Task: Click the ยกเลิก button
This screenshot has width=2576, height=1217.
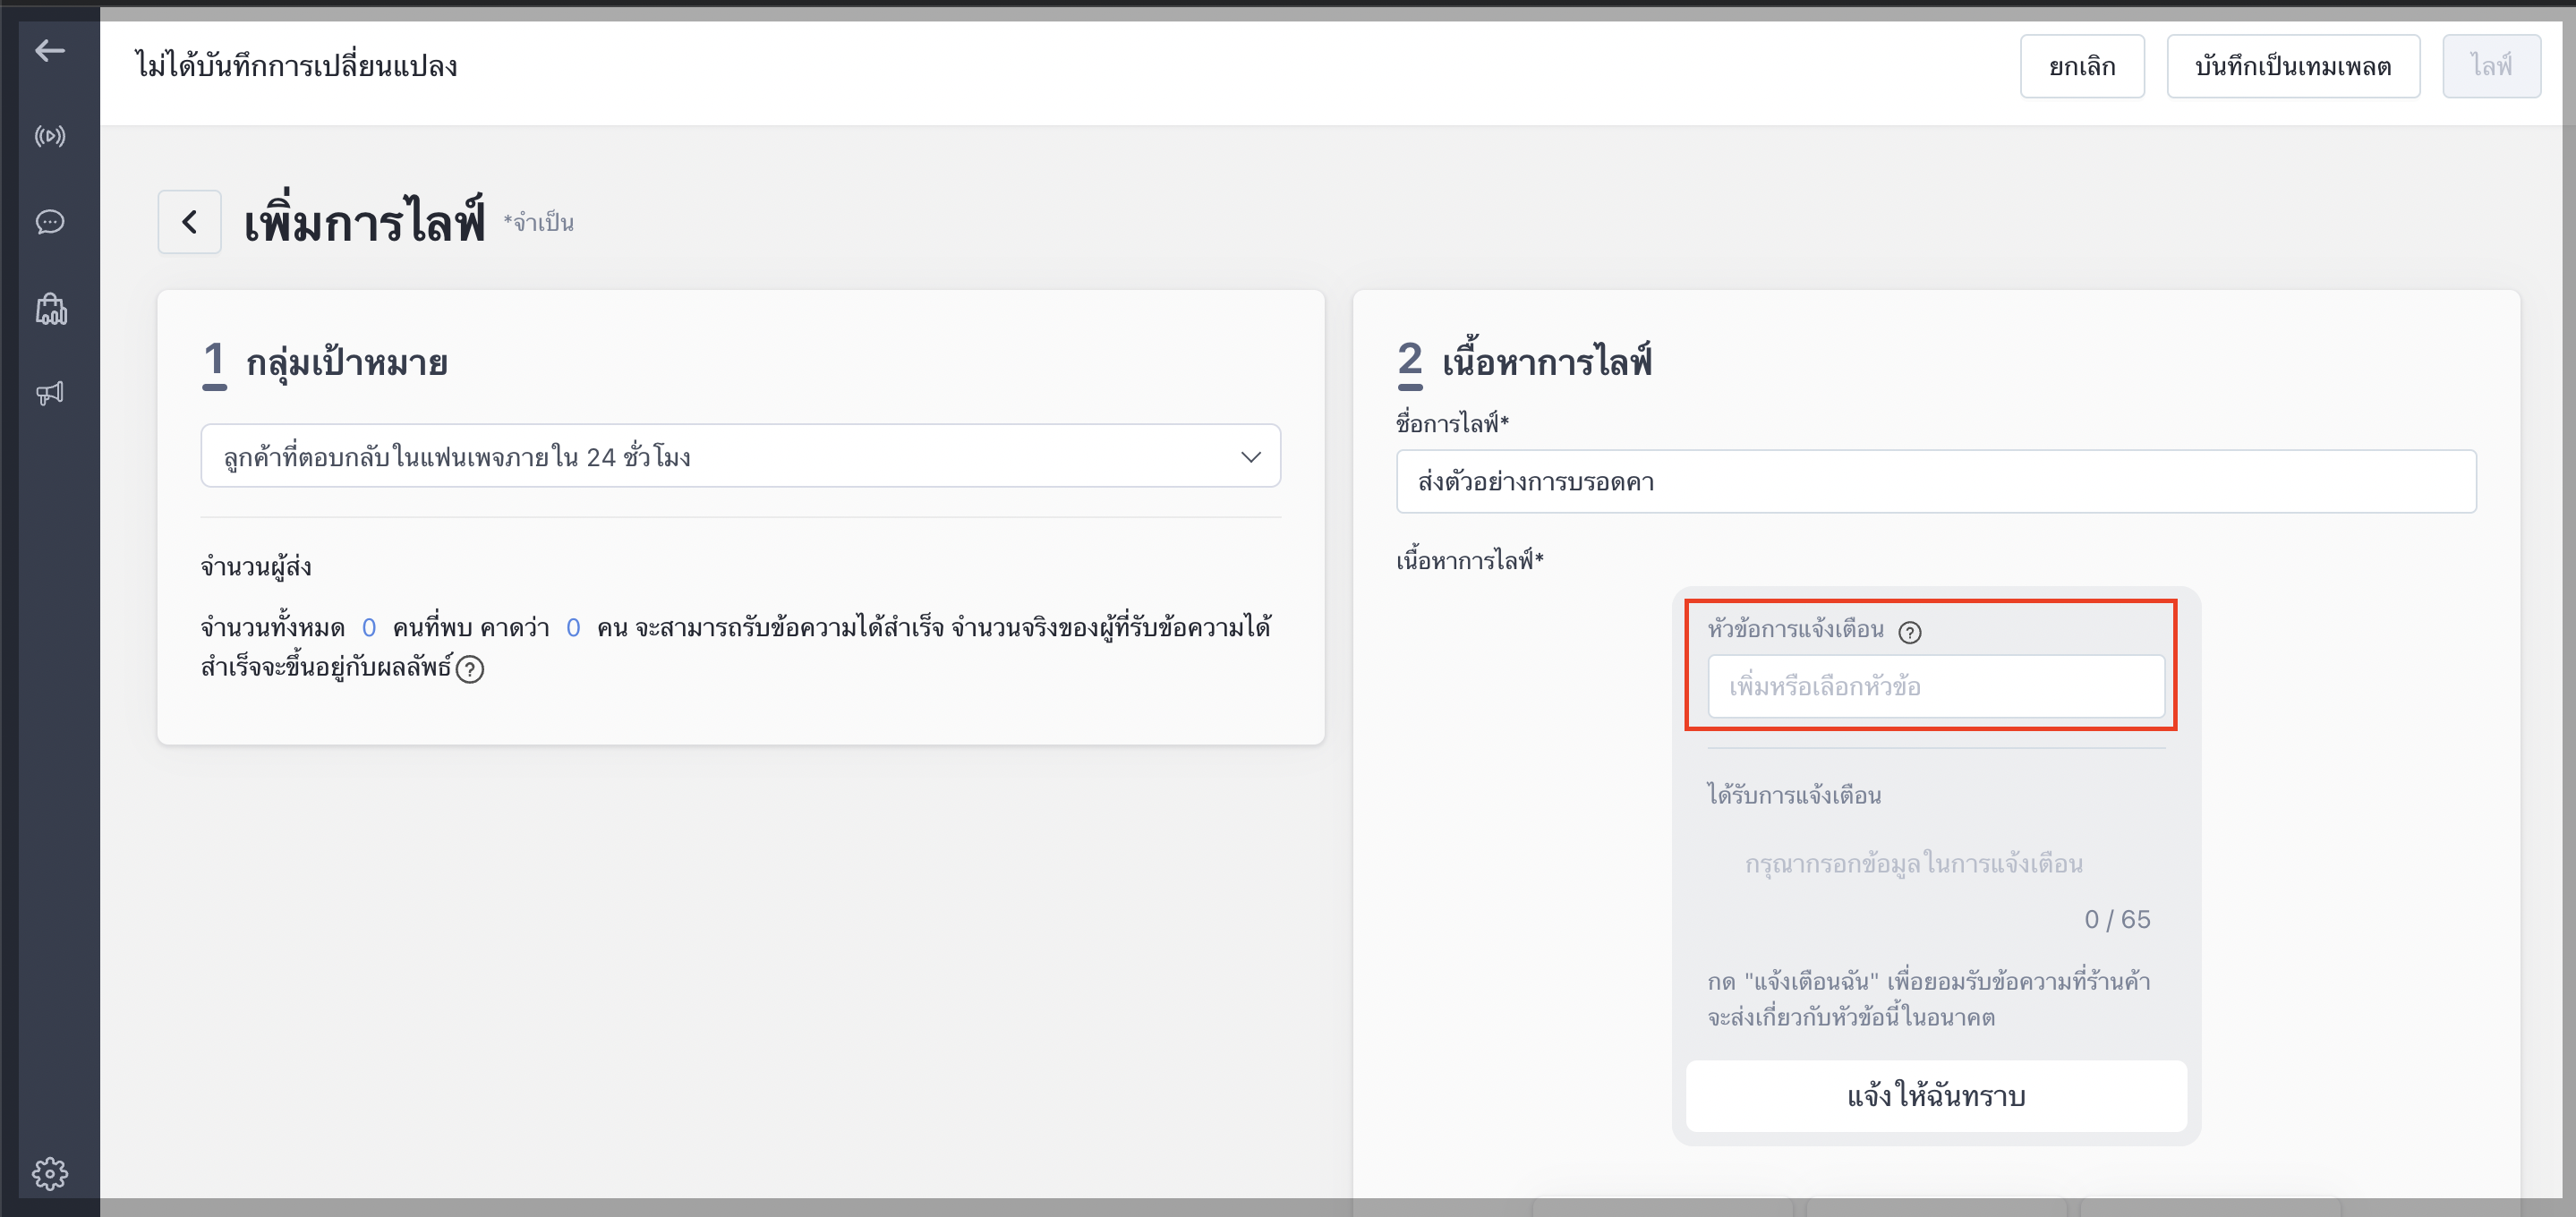Action: (2082, 66)
